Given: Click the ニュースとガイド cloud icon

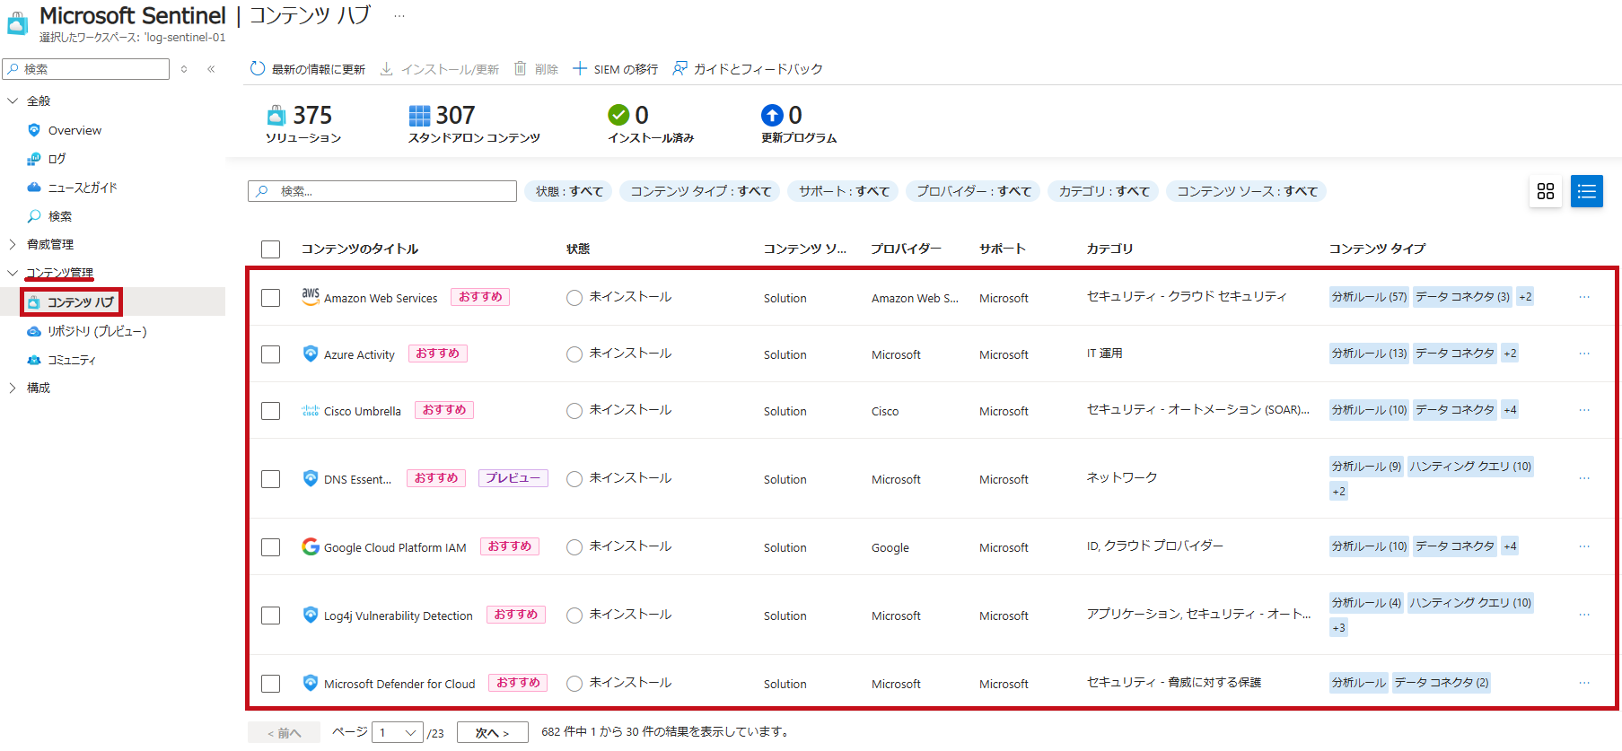Looking at the screenshot, I should [x=34, y=188].
